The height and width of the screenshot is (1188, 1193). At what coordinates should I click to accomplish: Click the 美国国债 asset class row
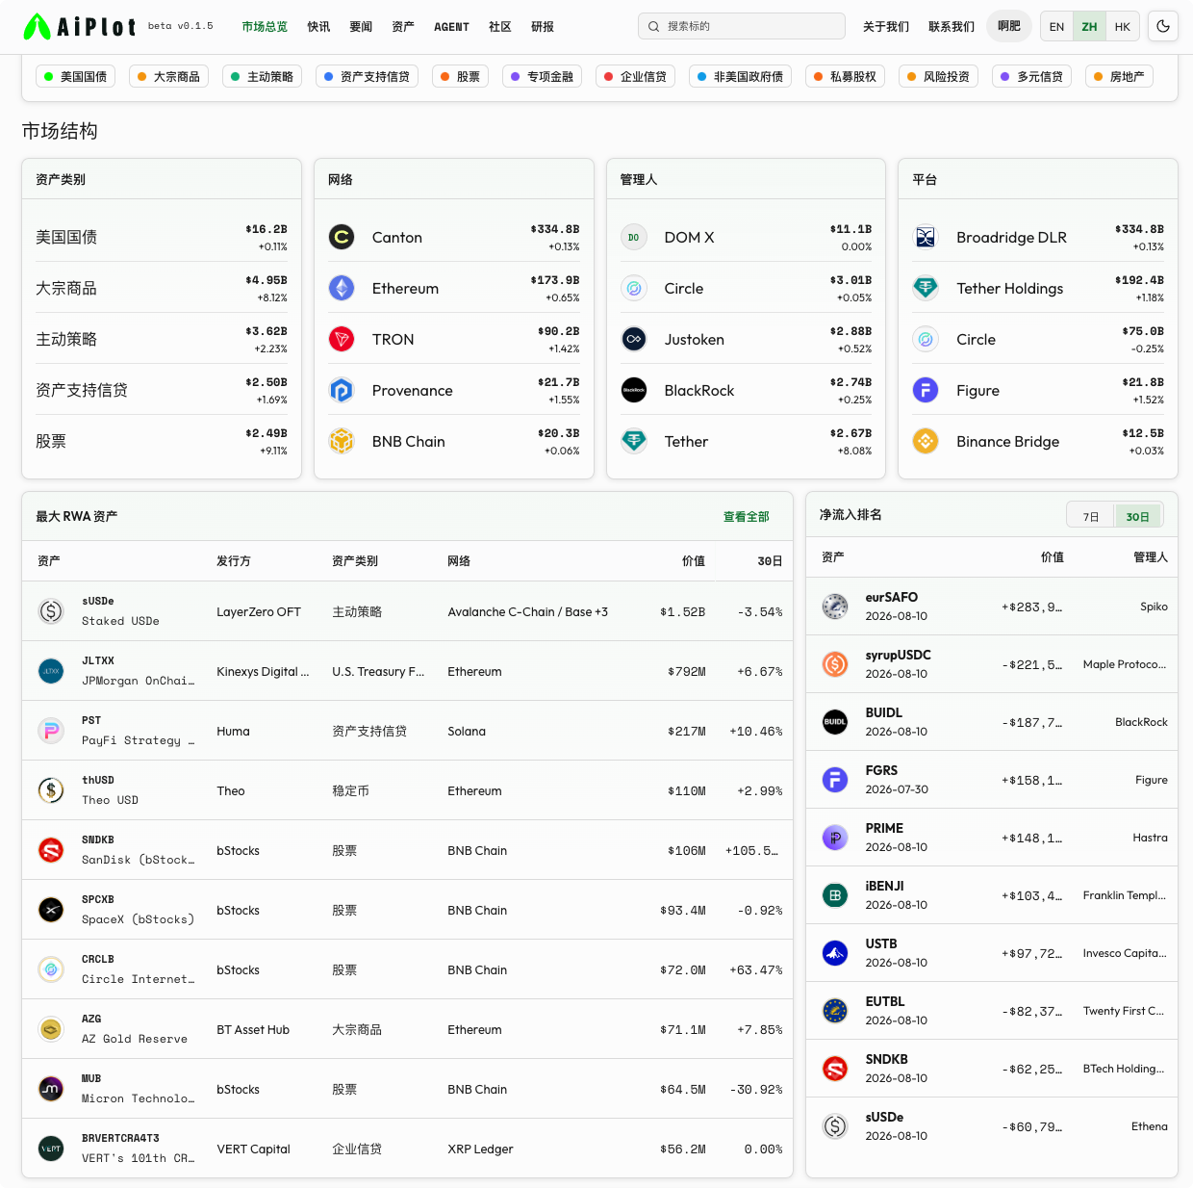[x=162, y=237]
